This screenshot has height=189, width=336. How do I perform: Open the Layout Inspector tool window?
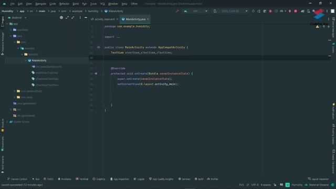click(318, 179)
